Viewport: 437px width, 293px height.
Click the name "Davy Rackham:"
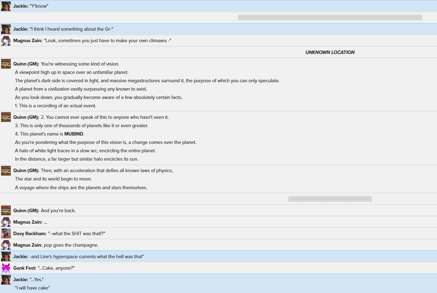(30, 233)
